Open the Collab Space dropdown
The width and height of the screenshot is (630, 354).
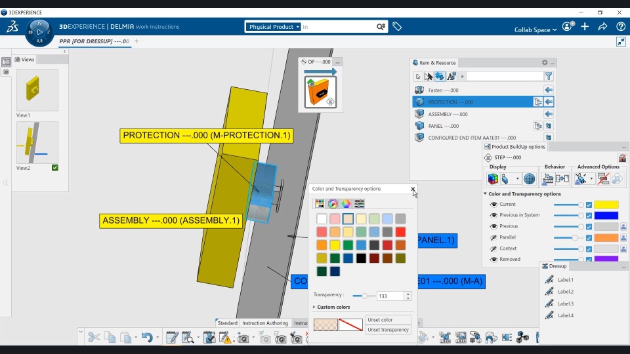(535, 29)
